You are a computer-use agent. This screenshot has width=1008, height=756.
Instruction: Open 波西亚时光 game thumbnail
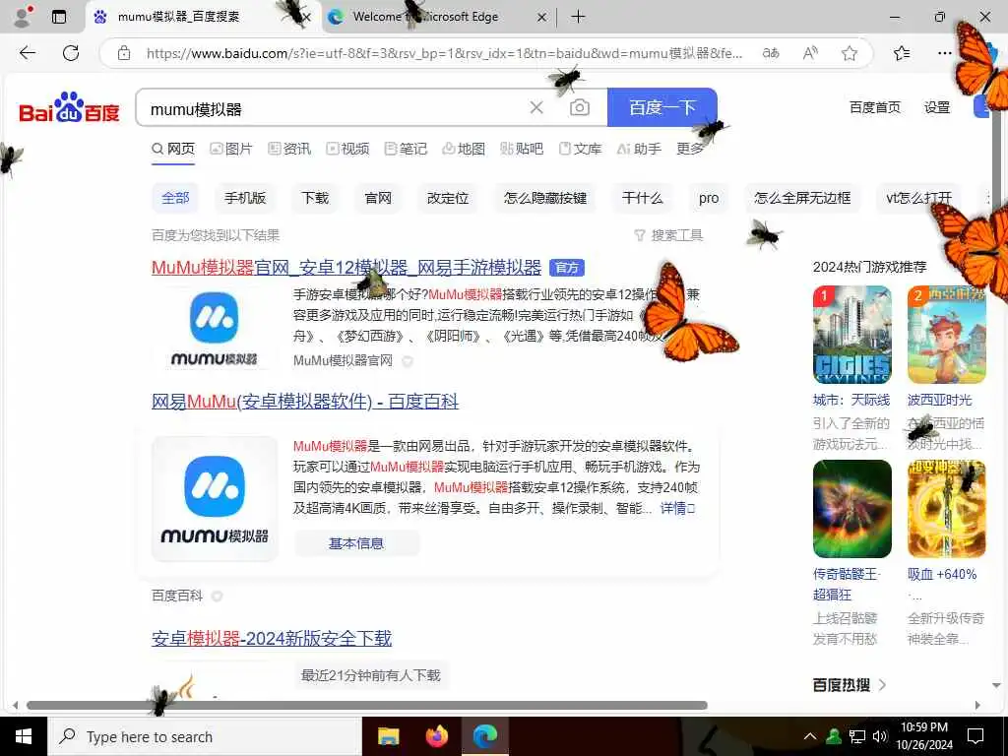pos(946,335)
